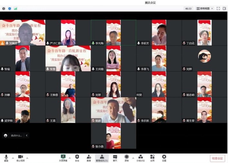Click muted mic icon beside 丁启花
This screenshot has width=228, height=163.
[x=184, y=43]
